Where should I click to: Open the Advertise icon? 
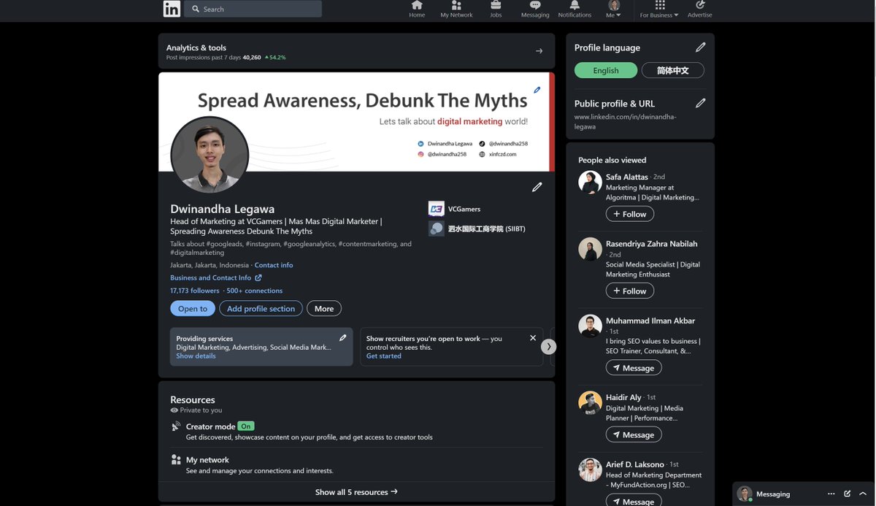(699, 9)
